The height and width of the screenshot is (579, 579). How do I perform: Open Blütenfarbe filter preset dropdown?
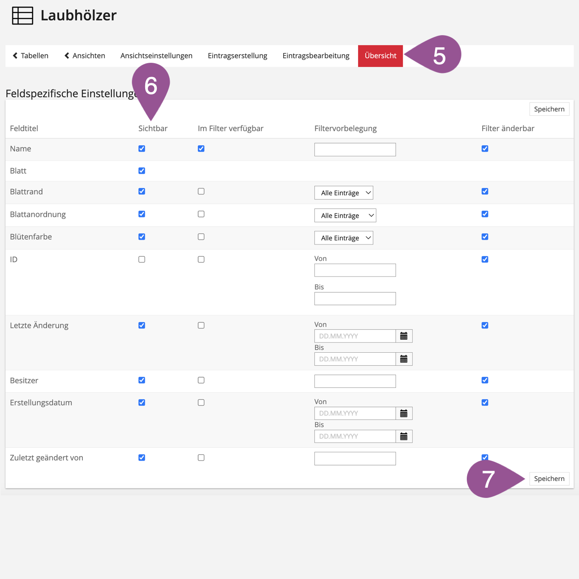[343, 238]
